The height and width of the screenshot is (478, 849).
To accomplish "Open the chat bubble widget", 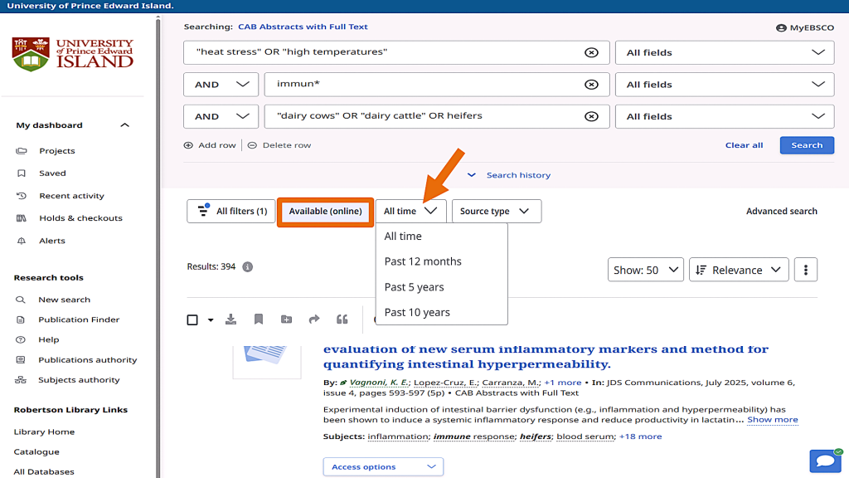I will click(x=825, y=461).
